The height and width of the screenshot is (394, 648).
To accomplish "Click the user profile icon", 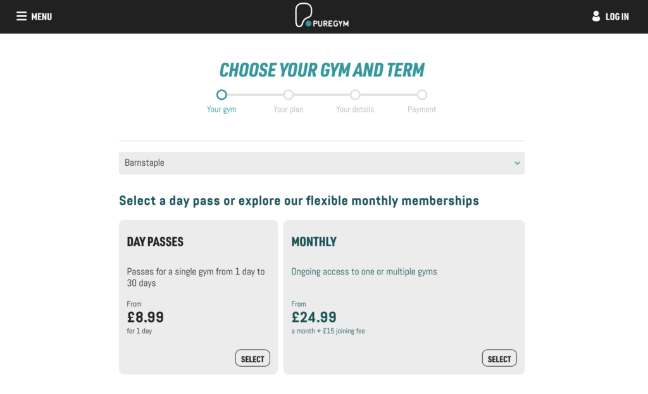I will pyautogui.click(x=595, y=16).
